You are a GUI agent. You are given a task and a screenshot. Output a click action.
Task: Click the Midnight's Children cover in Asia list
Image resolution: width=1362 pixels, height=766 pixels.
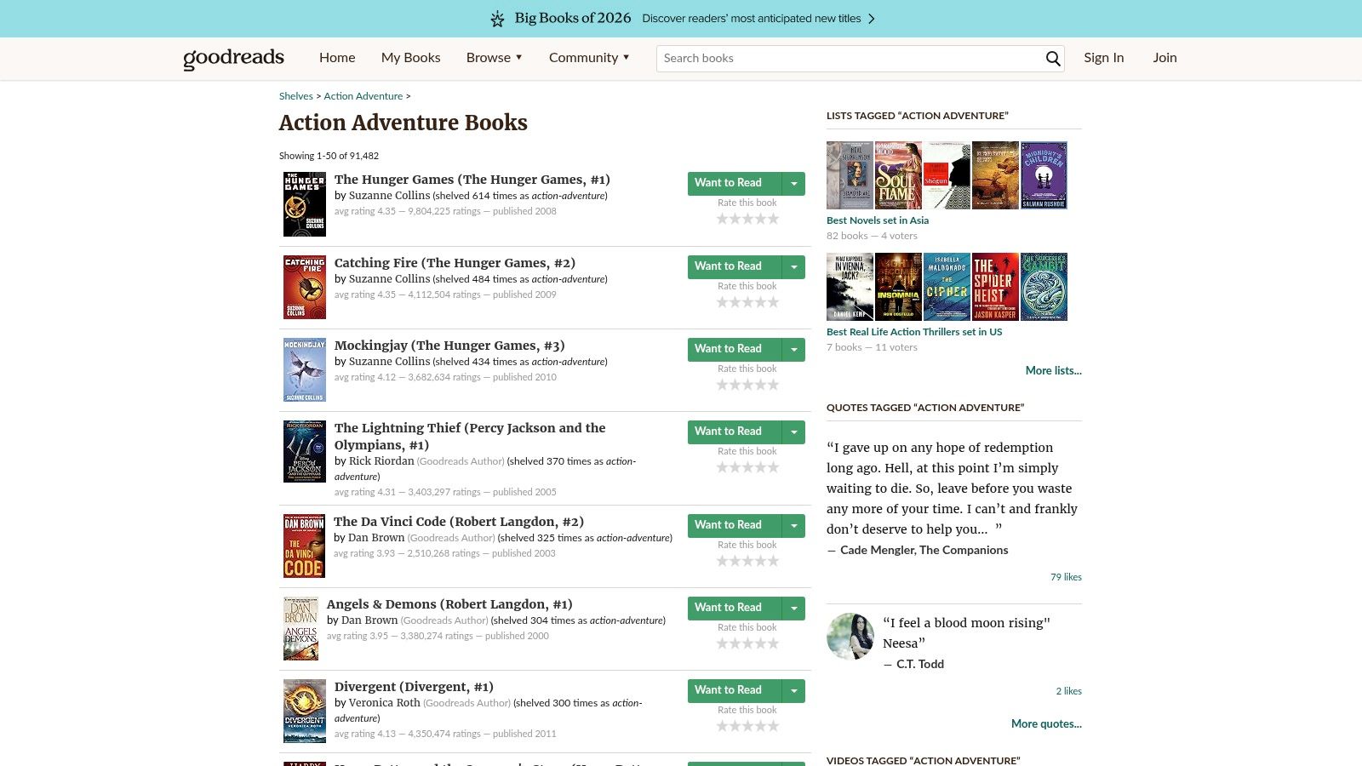[x=1044, y=174]
